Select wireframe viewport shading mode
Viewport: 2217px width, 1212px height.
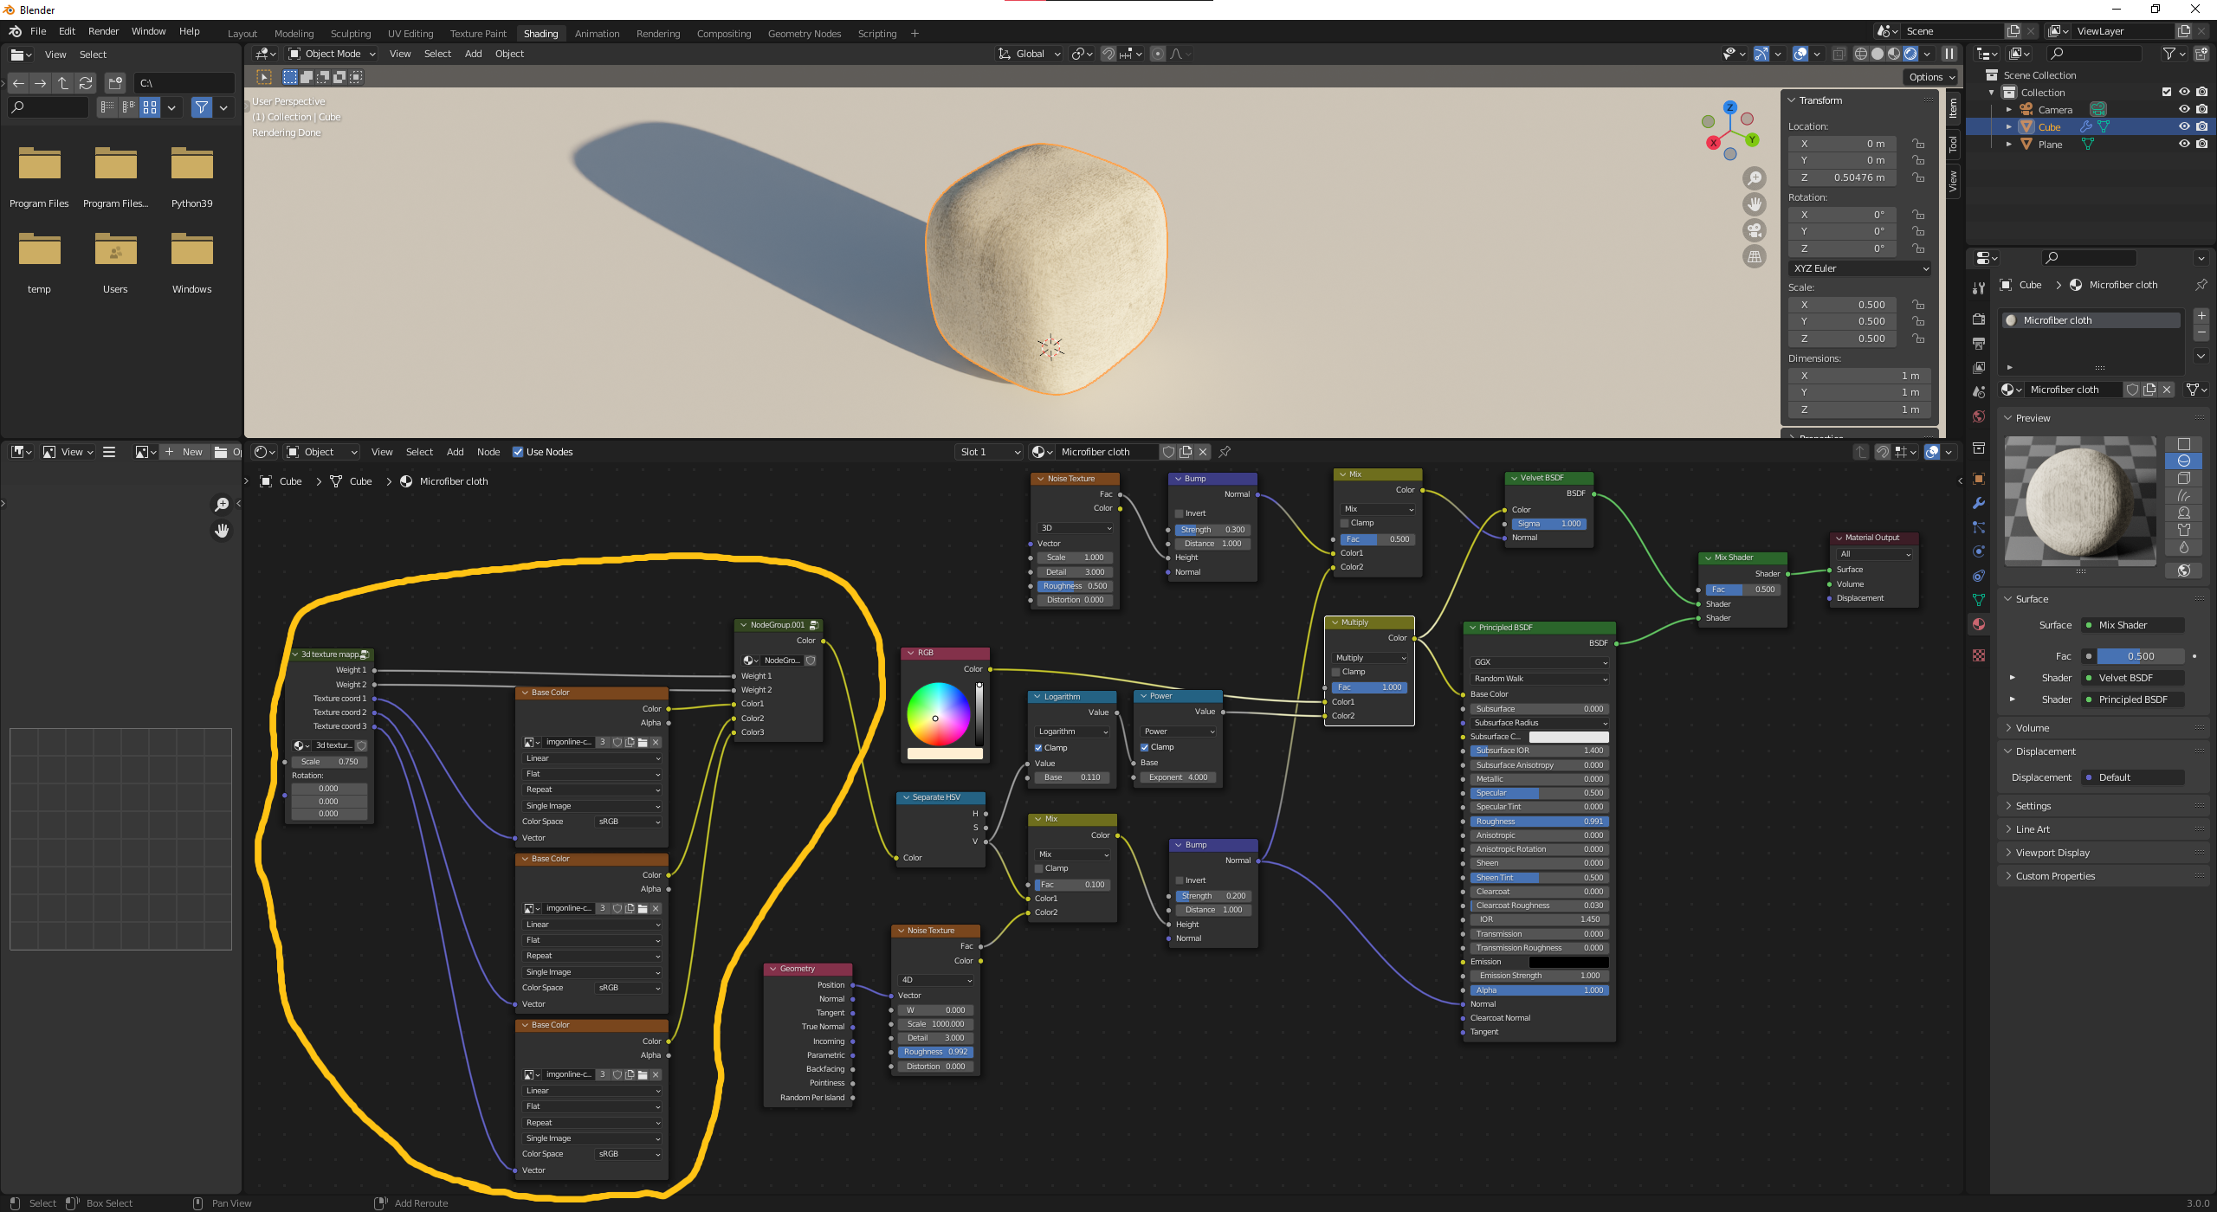[x=1860, y=54]
